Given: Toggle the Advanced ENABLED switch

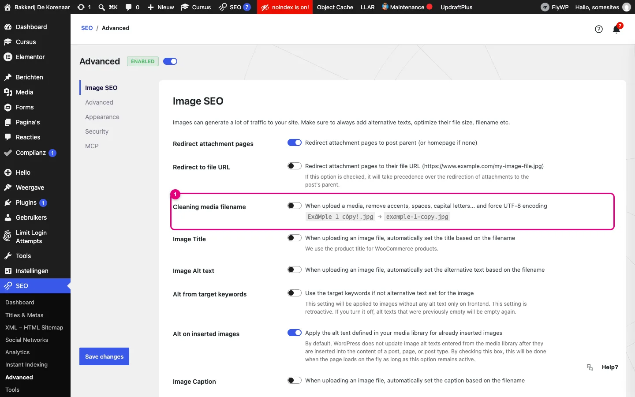Looking at the screenshot, I should (170, 61).
